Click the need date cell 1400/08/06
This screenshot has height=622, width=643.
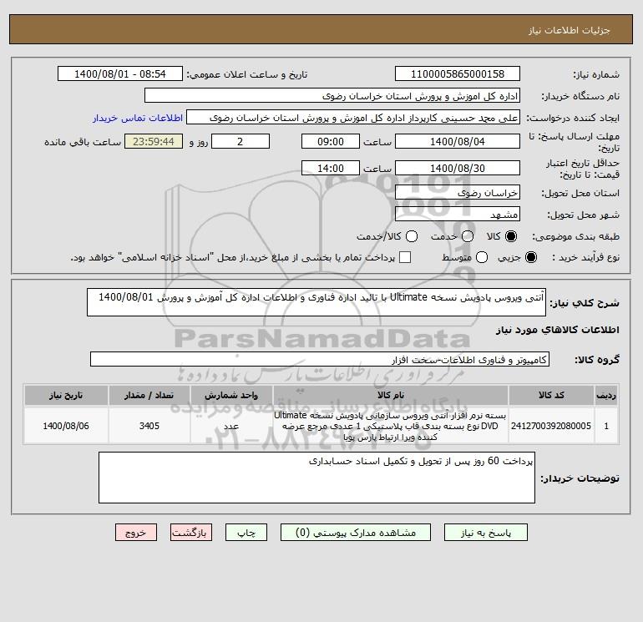pos(66,426)
